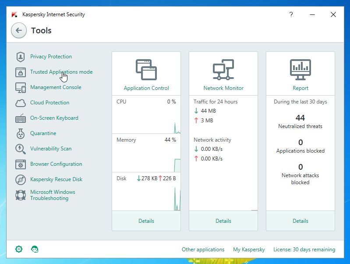Open Browser Configuration tool
This screenshot has height=264, width=350.
pyautogui.click(x=56, y=164)
